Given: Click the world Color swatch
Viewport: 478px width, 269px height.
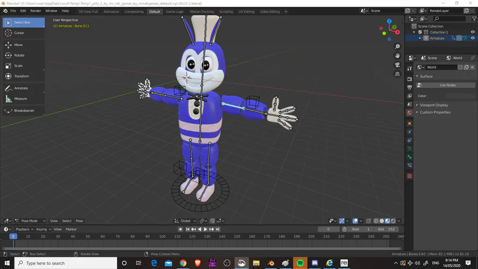Looking at the screenshot, I should click(460, 96).
